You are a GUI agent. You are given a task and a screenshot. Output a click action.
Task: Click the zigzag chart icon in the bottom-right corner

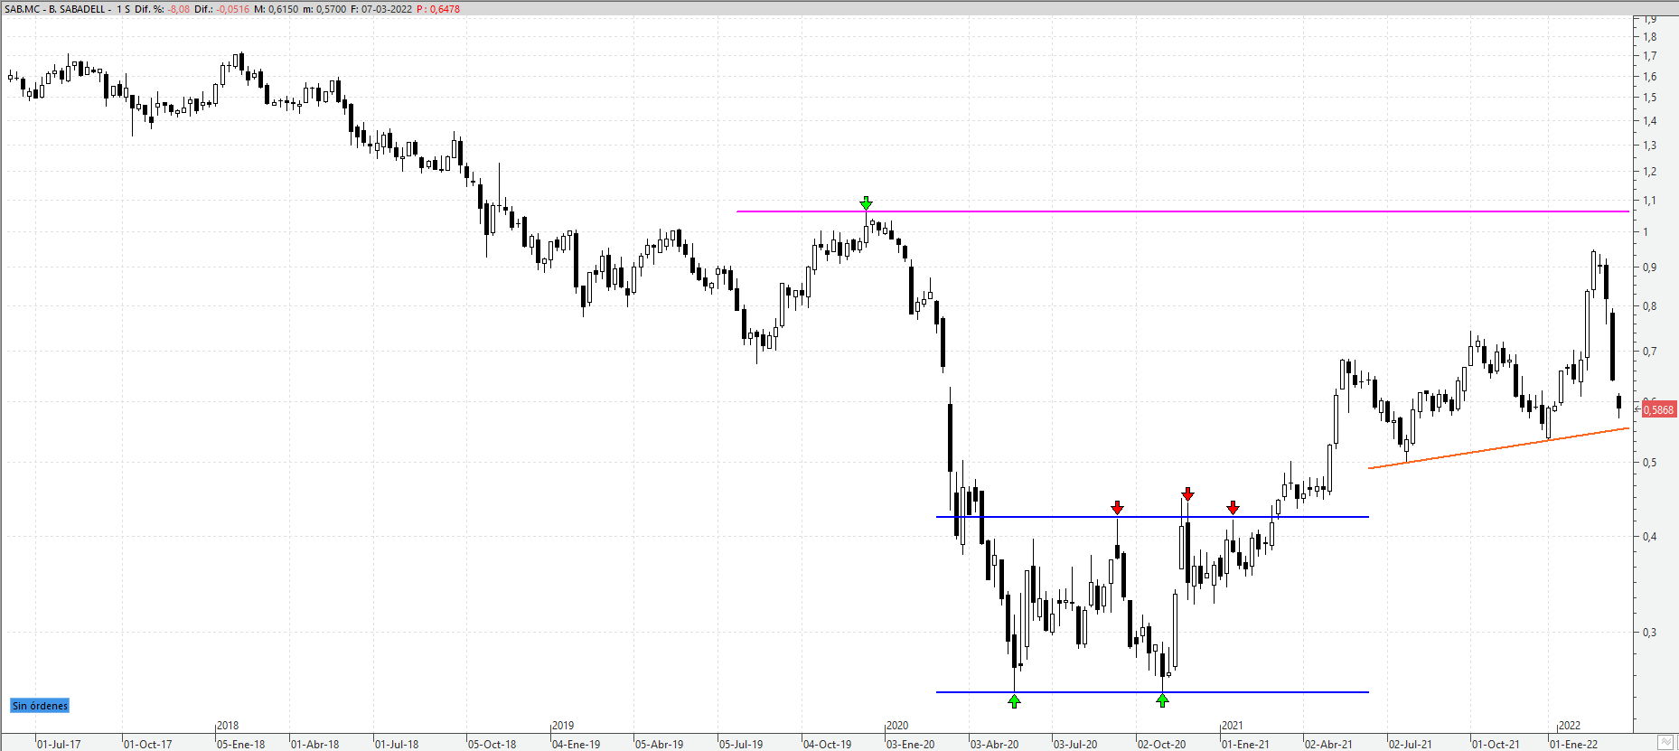click(1665, 743)
